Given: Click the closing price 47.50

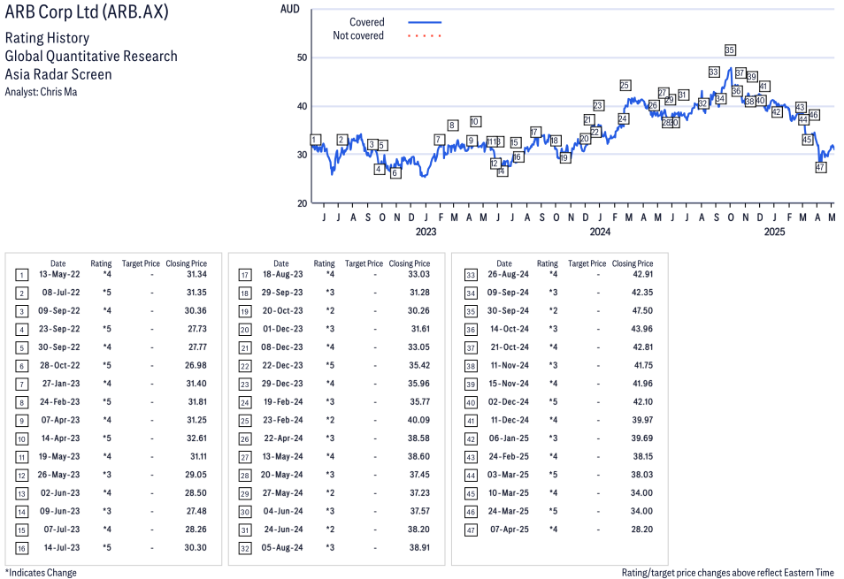Looking at the screenshot, I should tap(642, 311).
